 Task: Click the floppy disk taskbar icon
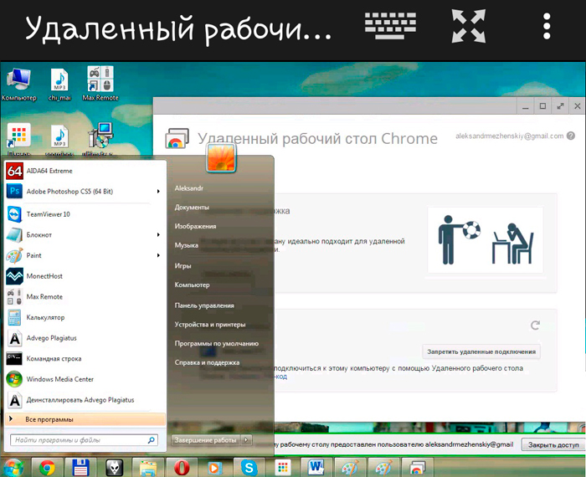click(80, 467)
